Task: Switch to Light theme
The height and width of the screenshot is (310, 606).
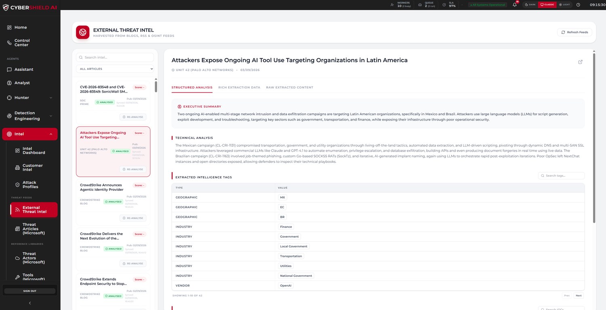Action: 564,5
